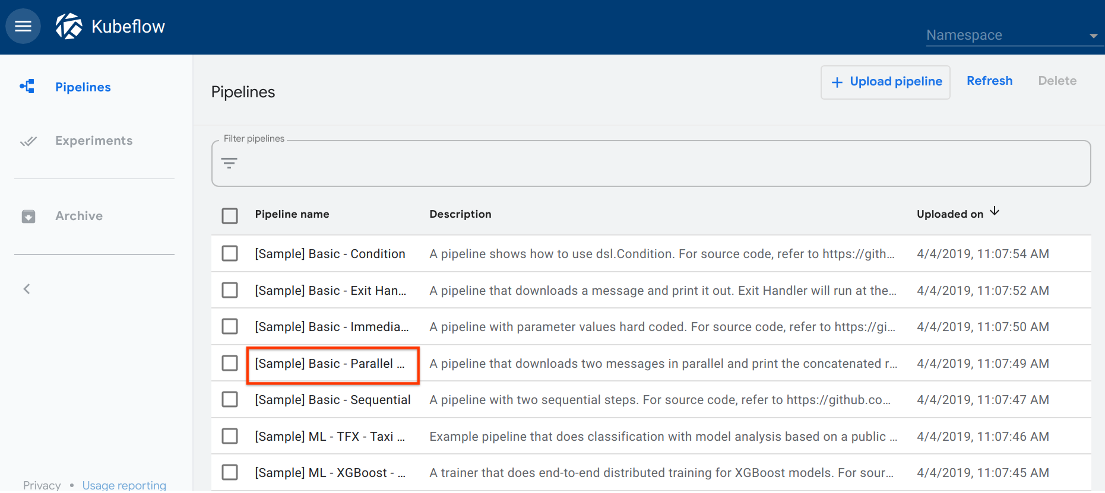Screen dimensions: 1105x493
Task: Click the Privacy footer link
Action: pyautogui.click(x=42, y=485)
